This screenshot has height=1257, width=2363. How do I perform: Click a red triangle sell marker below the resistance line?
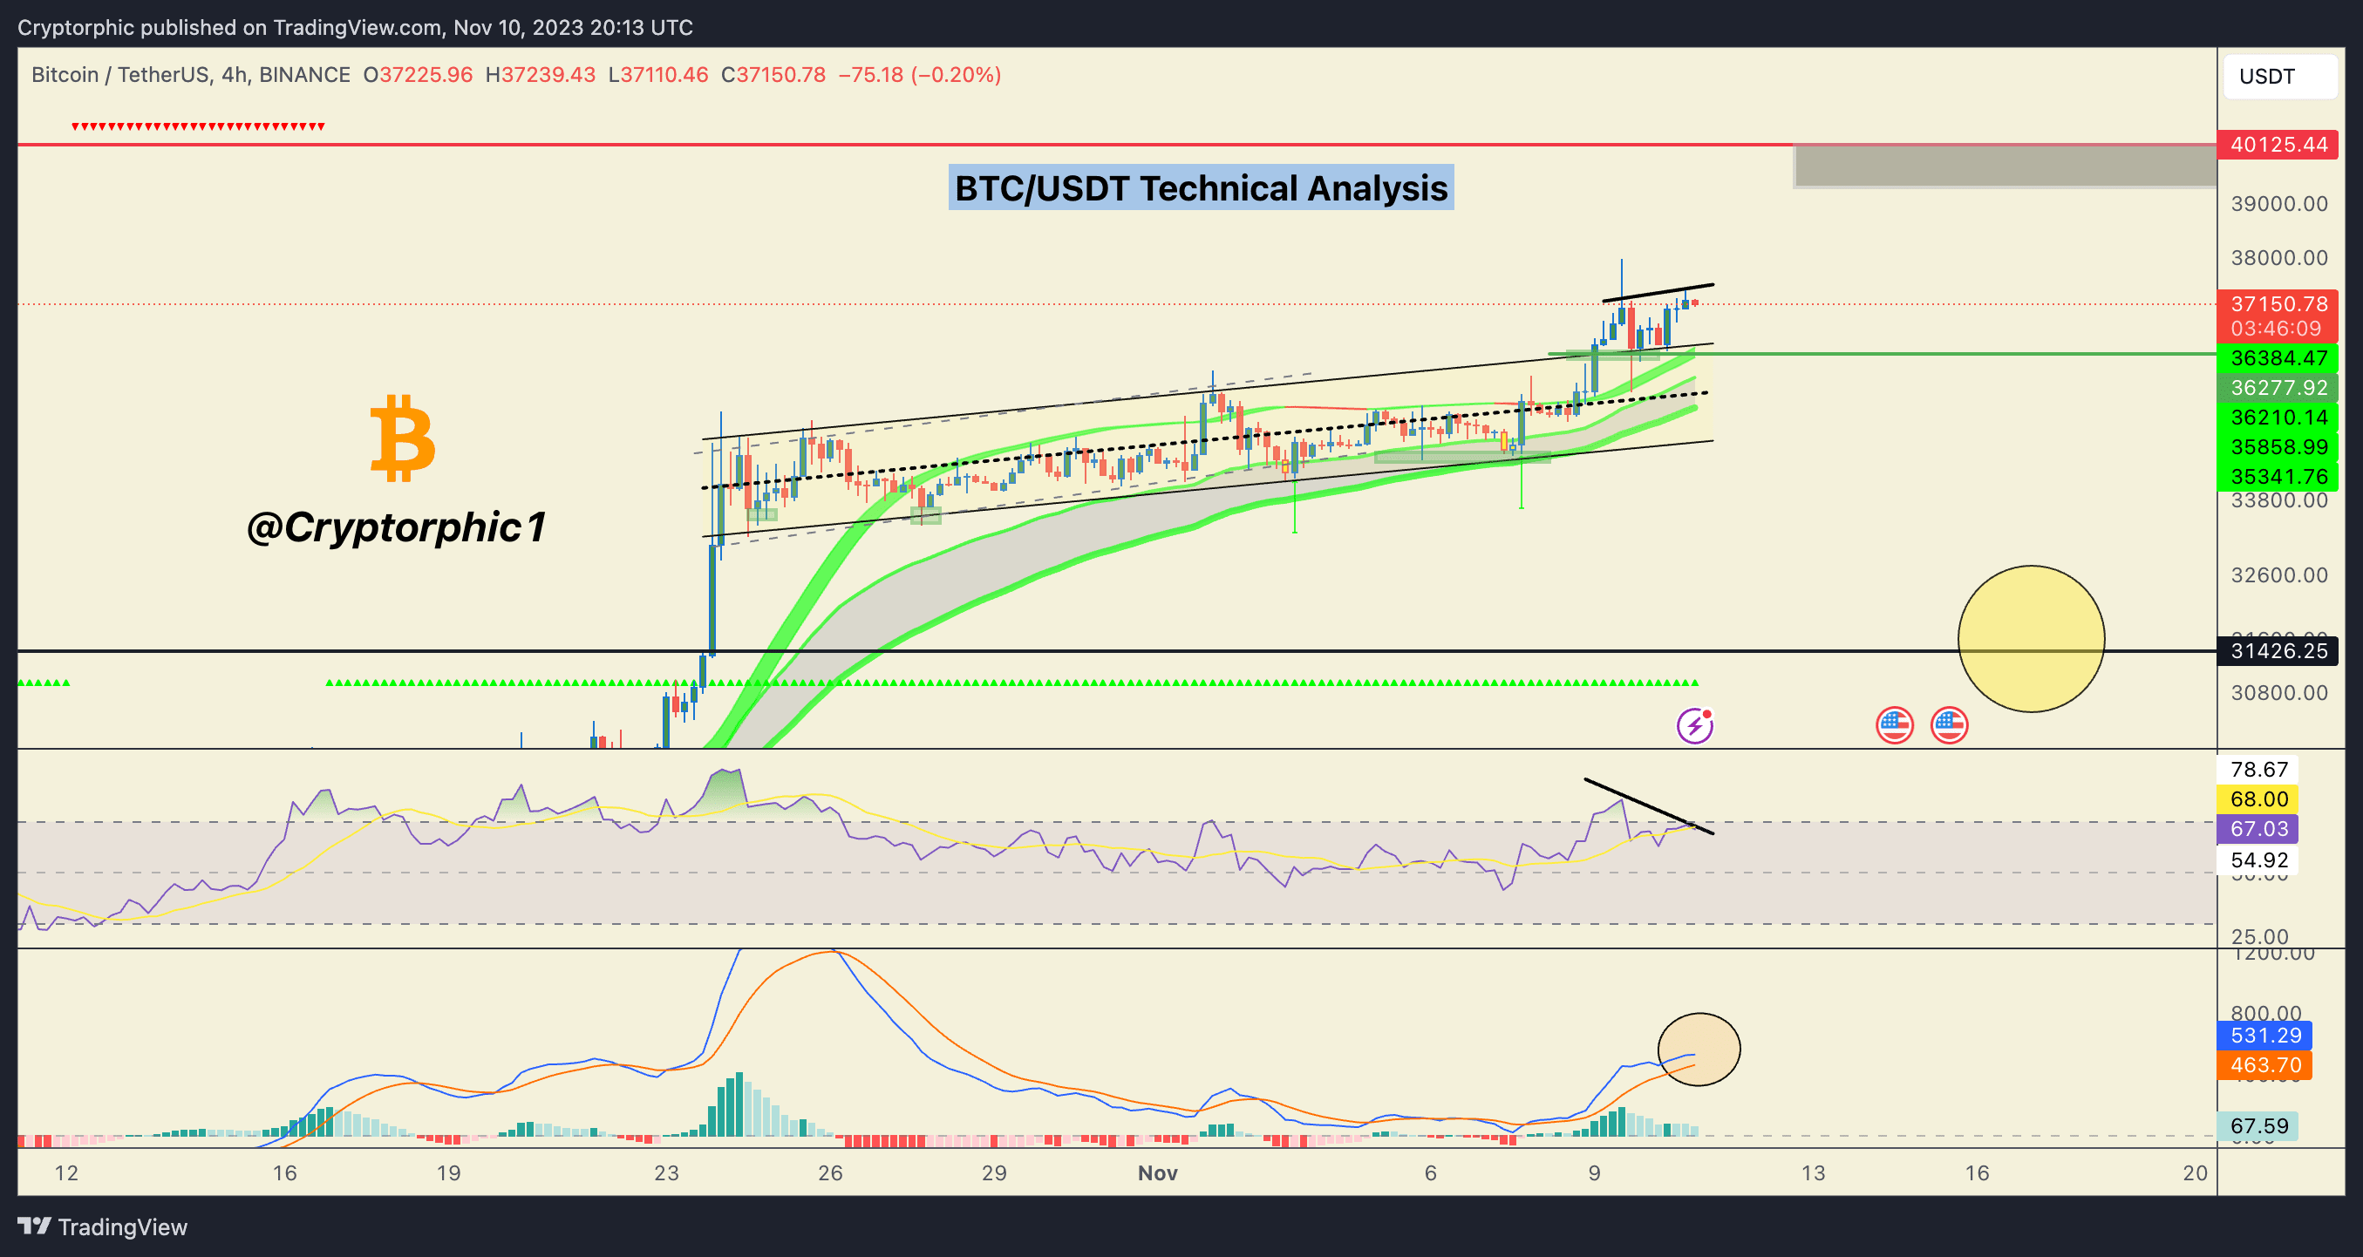(193, 124)
